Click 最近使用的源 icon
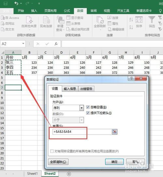Image resolution: width=163 pixels, height=177 pixels. click(x=68, y=29)
